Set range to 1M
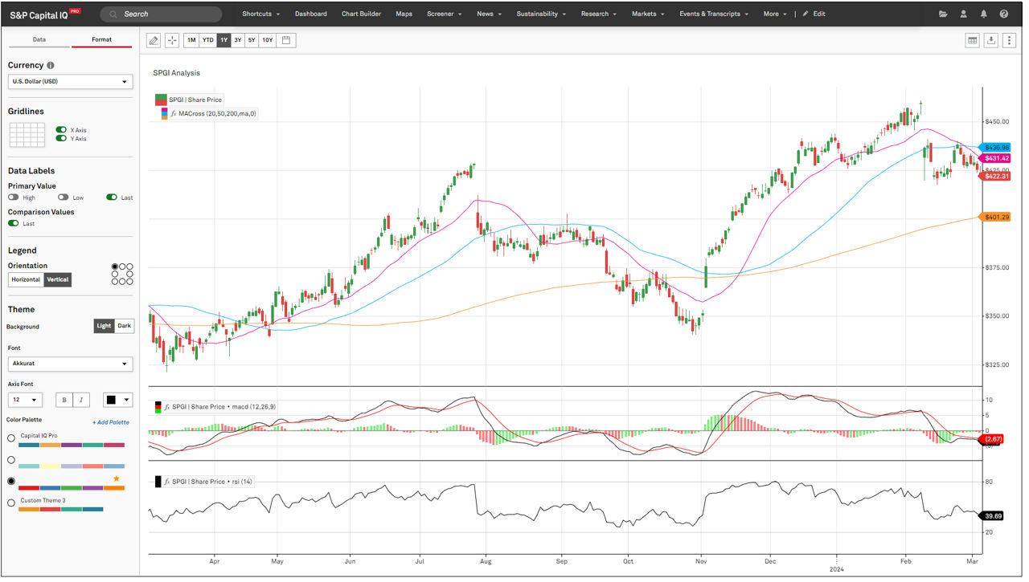This screenshot has height=582, width=1029. pos(191,40)
